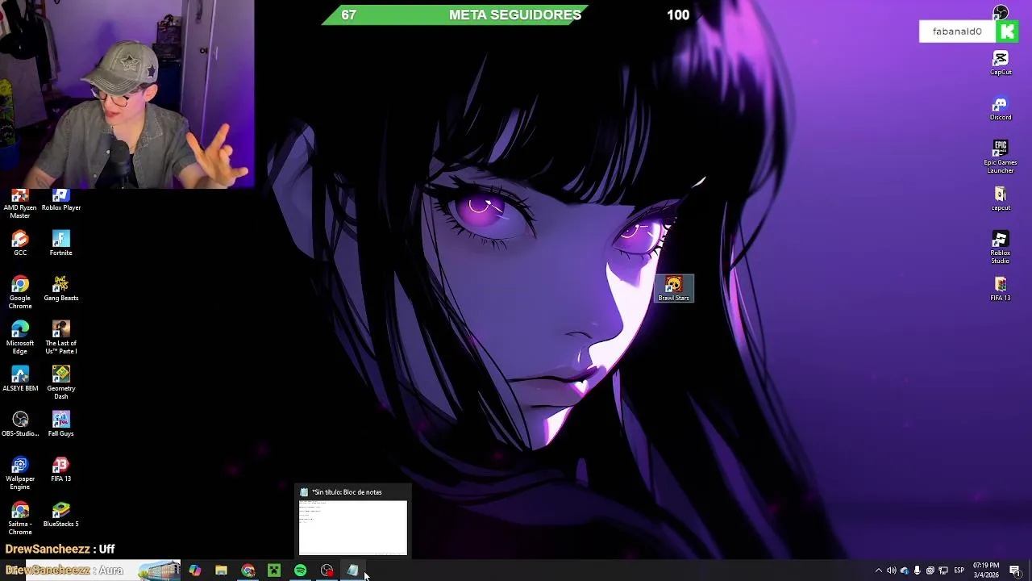Launch Roblox Player from the desktop
Image resolution: width=1032 pixels, height=581 pixels.
click(61, 201)
